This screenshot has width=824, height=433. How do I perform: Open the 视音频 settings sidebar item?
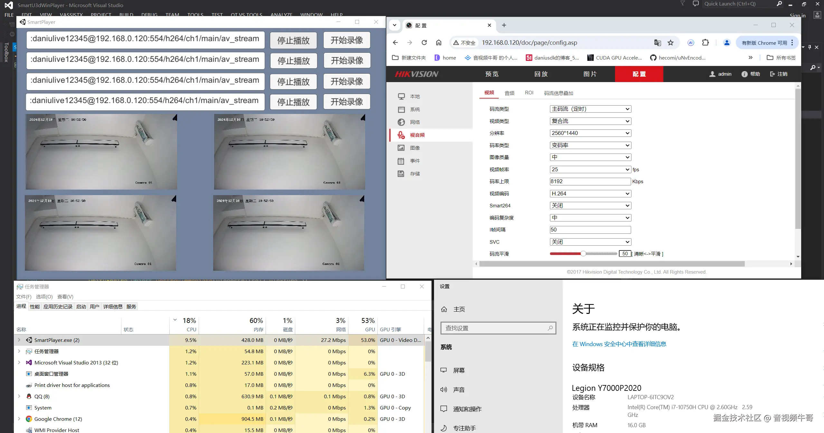point(417,135)
